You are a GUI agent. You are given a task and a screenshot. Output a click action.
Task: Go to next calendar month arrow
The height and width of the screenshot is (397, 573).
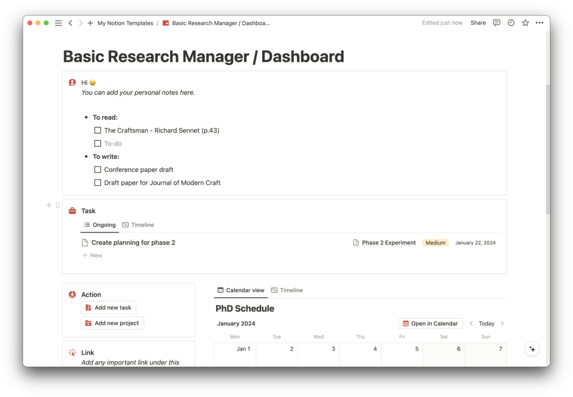tap(502, 324)
